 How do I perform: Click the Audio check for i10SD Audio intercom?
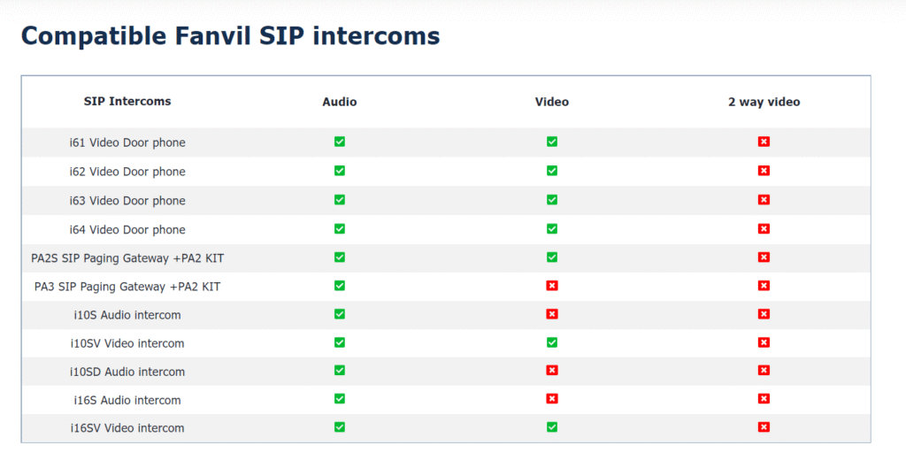tap(340, 371)
